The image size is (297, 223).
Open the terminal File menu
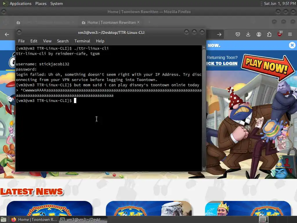coord(21,41)
